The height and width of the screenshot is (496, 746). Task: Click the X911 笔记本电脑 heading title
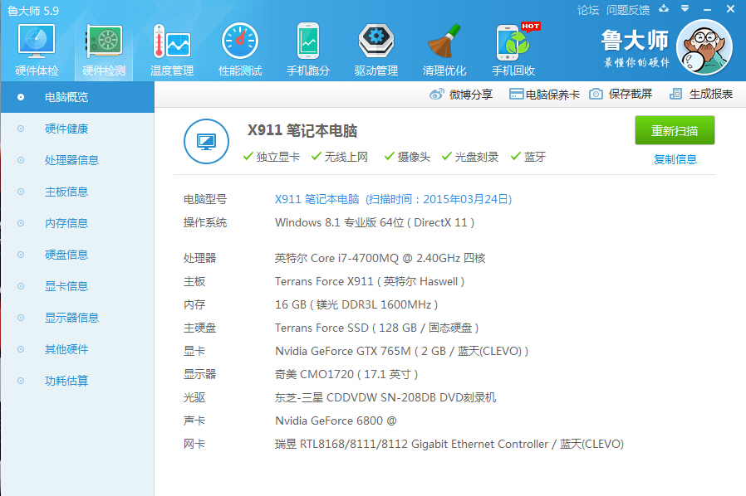coord(302,130)
